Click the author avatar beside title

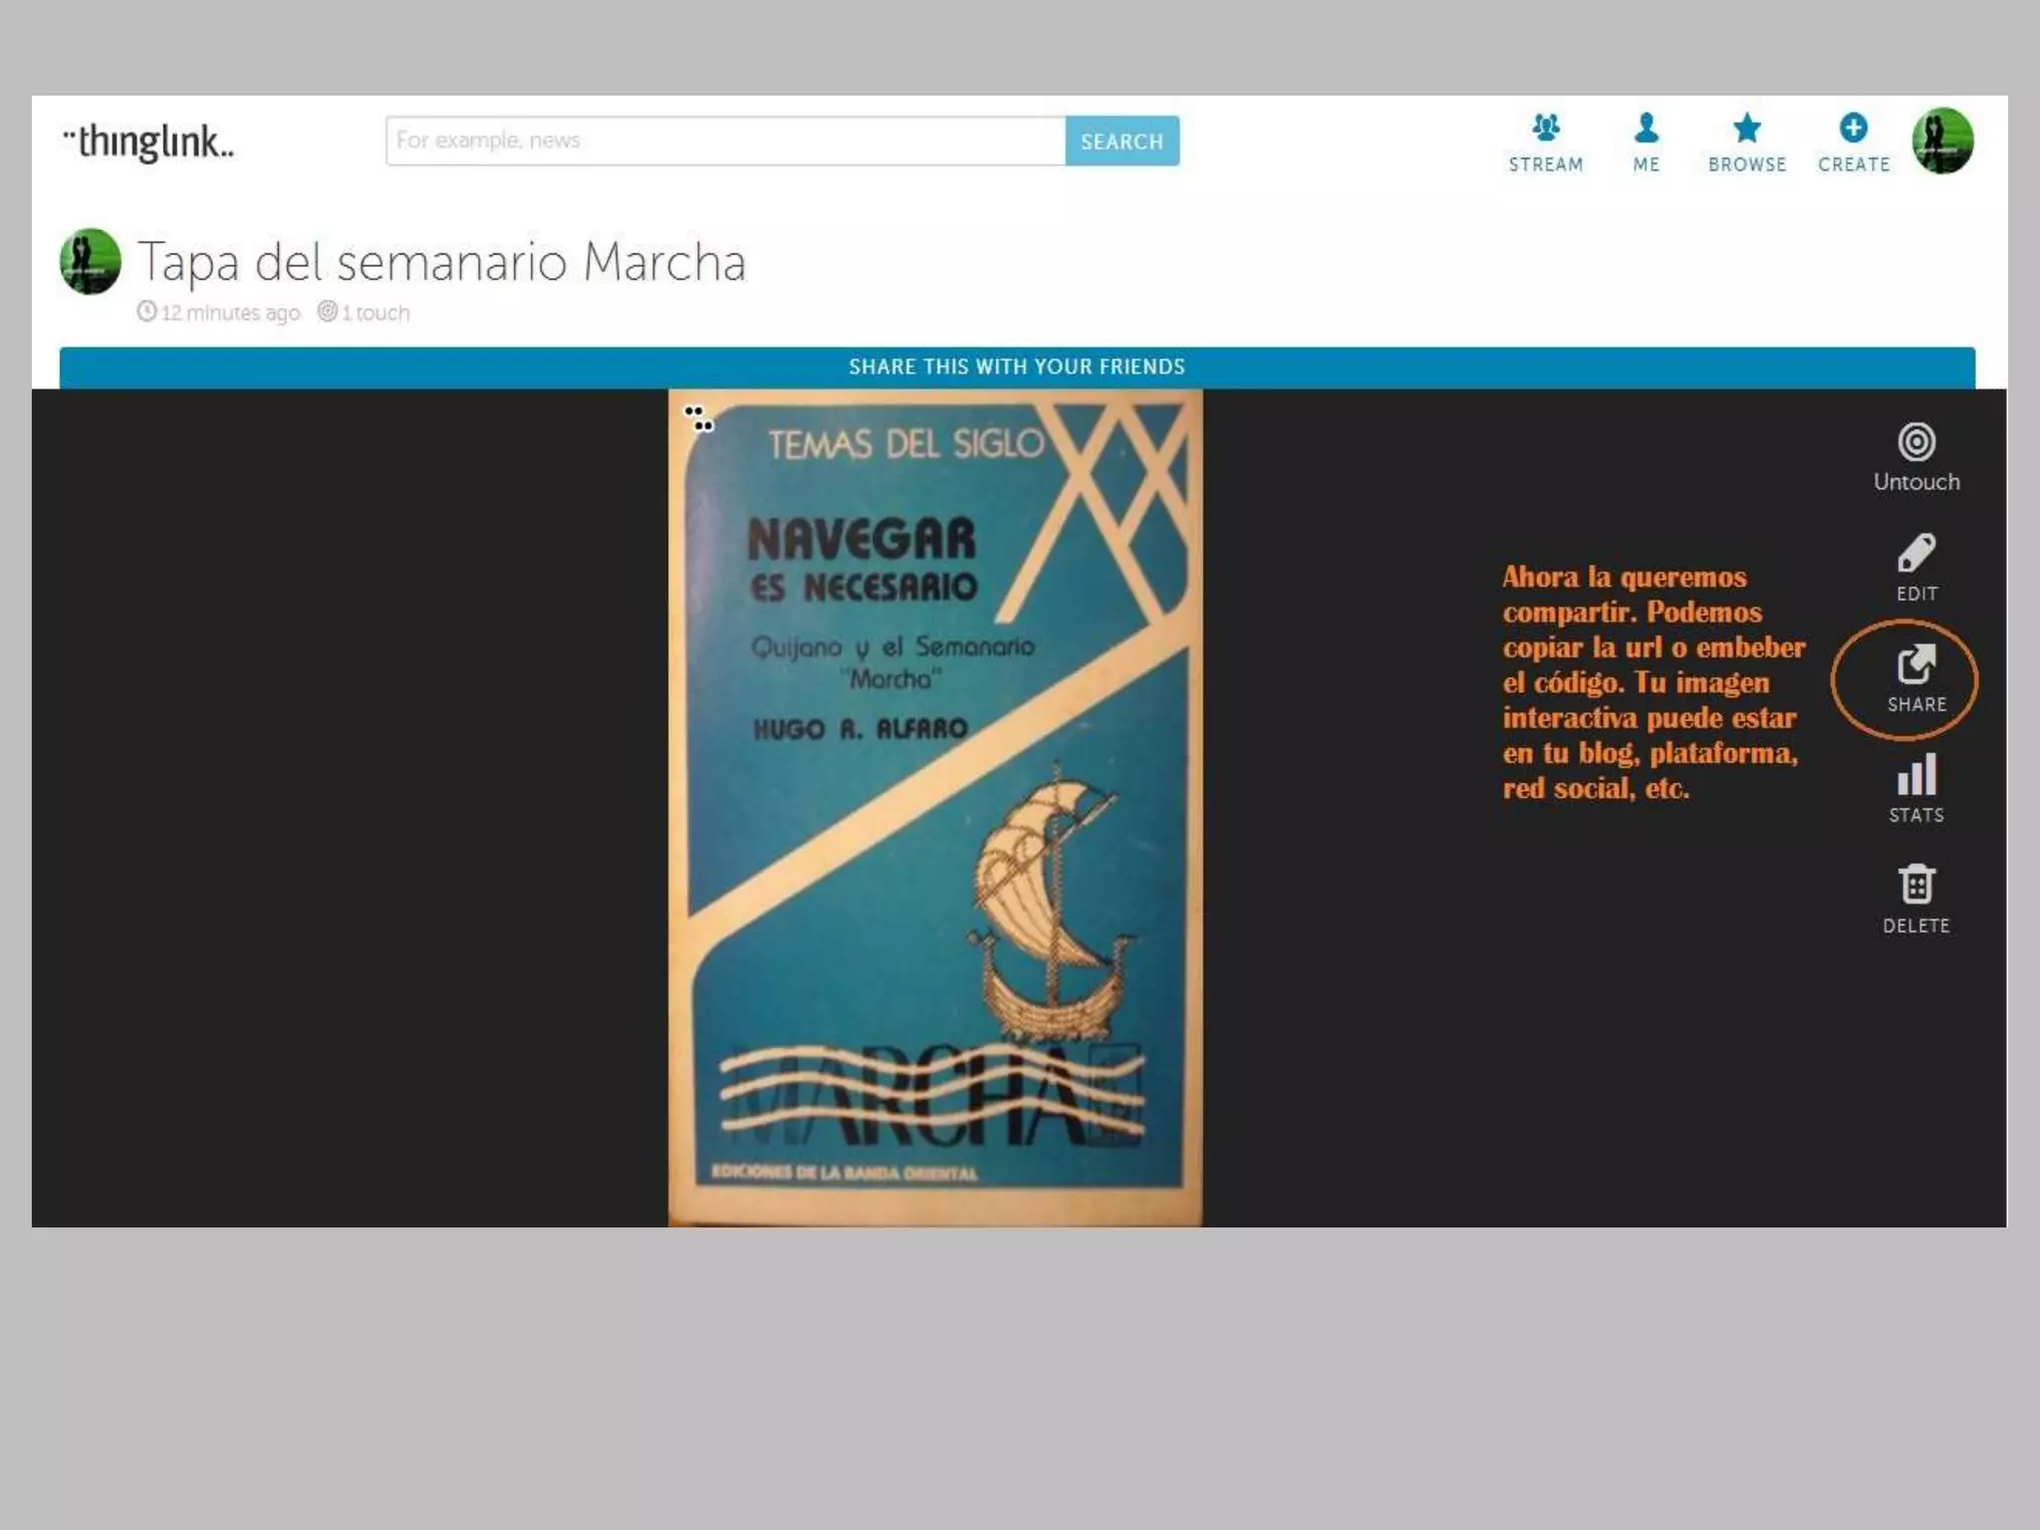coord(91,262)
